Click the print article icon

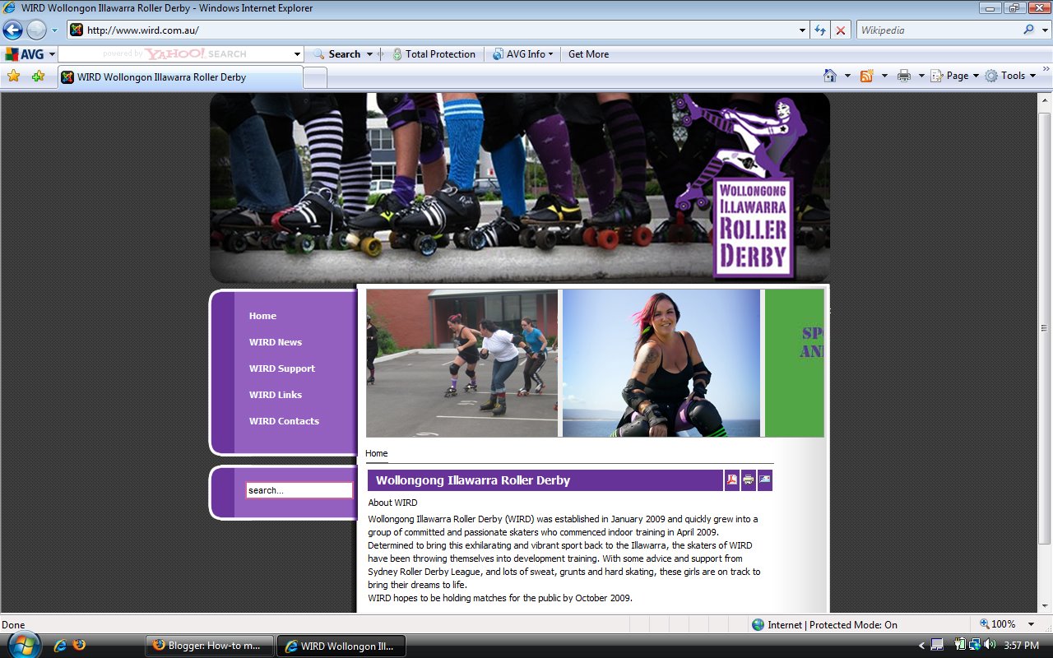tap(748, 480)
